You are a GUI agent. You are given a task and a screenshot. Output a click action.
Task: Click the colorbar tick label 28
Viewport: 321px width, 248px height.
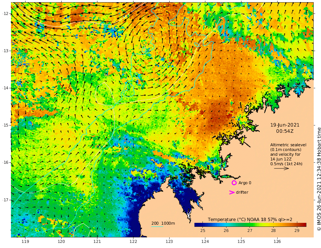coord(273,230)
